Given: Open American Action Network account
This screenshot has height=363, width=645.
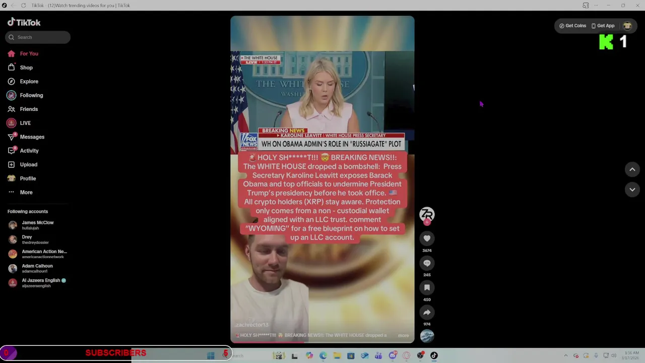Looking at the screenshot, I should pyautogui.click(x=37, y=254).
